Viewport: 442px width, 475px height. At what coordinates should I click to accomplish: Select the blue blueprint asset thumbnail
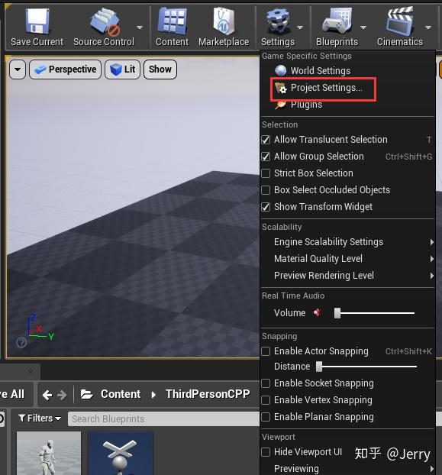click(x=121, y=453)
